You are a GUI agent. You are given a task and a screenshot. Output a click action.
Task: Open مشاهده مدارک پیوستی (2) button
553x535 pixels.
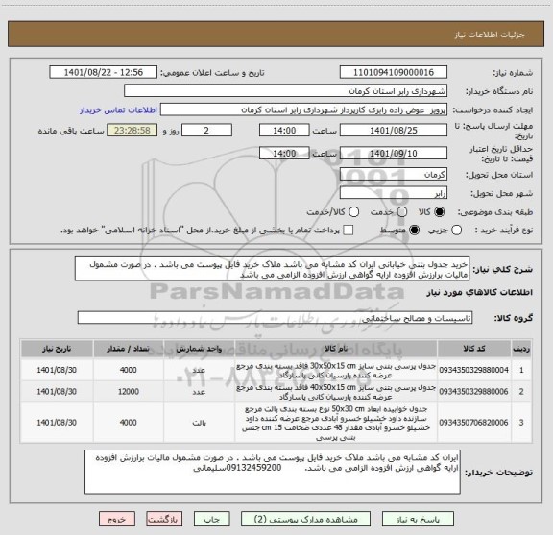click(305, 519)
